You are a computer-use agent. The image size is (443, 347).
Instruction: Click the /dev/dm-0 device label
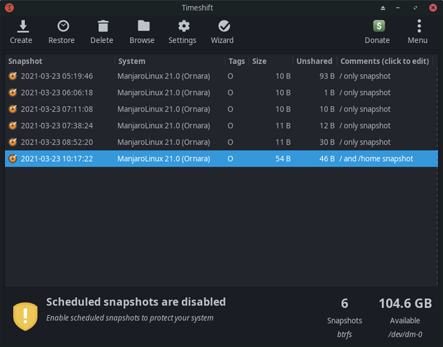(405, 335)
